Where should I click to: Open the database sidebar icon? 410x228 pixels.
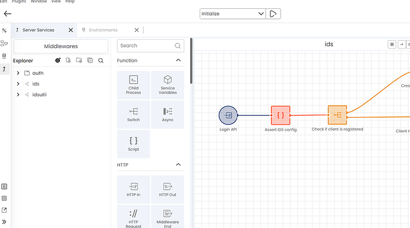(x=4, y=56)
